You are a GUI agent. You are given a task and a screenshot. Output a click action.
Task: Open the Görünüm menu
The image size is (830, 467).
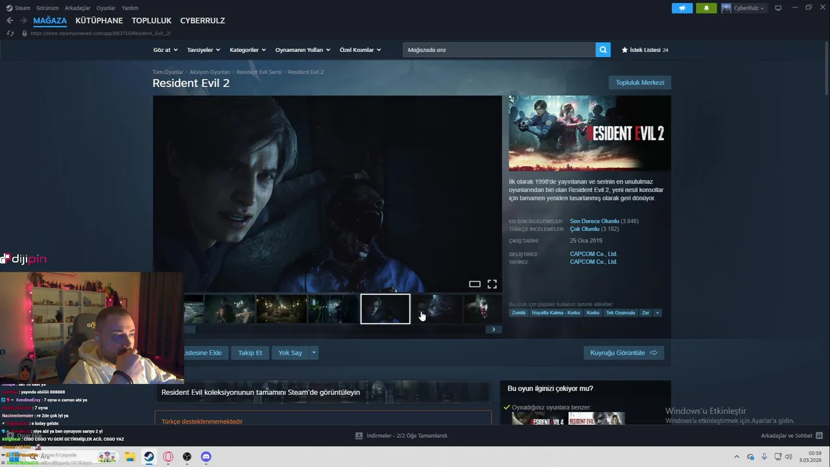47,8
